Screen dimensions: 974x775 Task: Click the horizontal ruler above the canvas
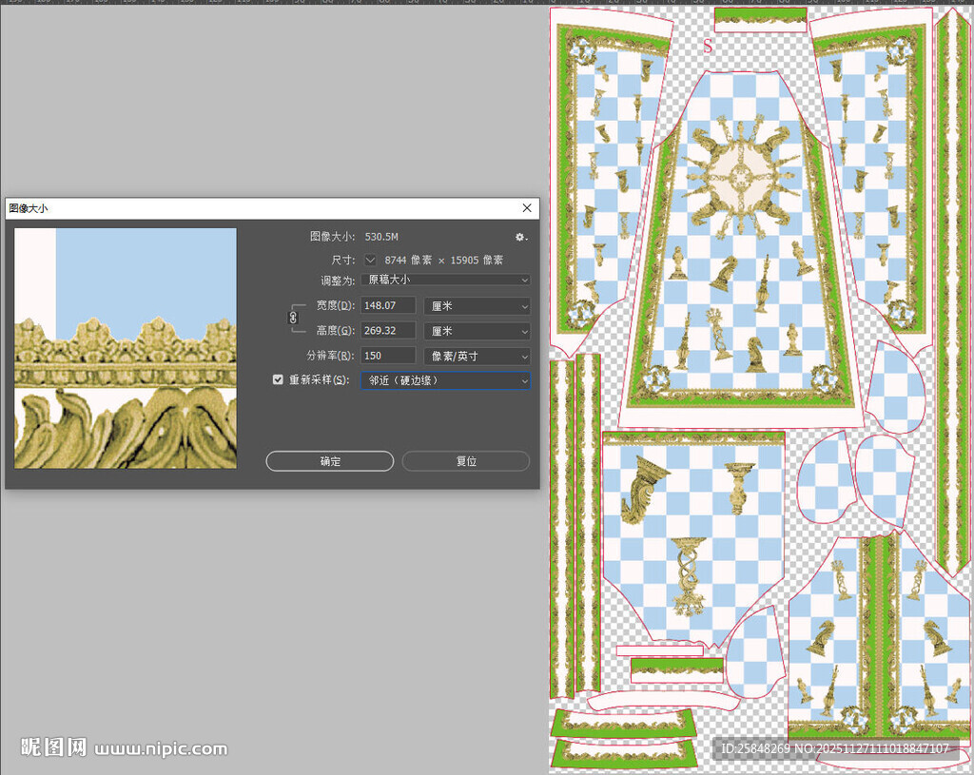285,3
